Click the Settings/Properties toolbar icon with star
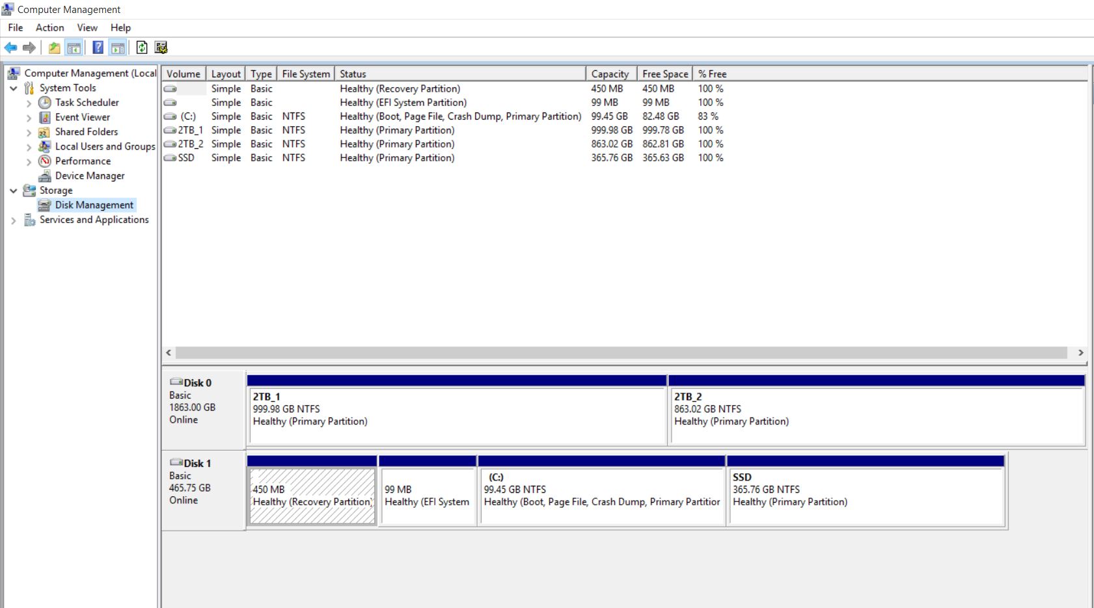1094x608 pixels. coord(161,47)
